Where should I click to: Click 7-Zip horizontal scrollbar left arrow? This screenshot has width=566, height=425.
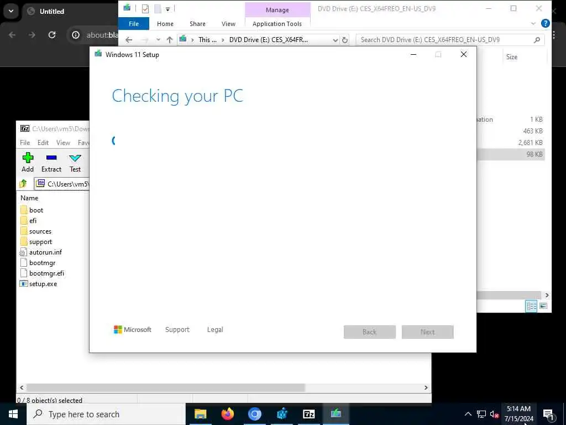[22, 387]
